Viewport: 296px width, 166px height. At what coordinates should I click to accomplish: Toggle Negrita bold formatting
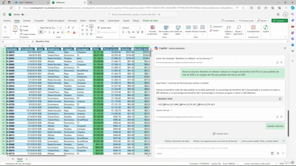(41, 32)
